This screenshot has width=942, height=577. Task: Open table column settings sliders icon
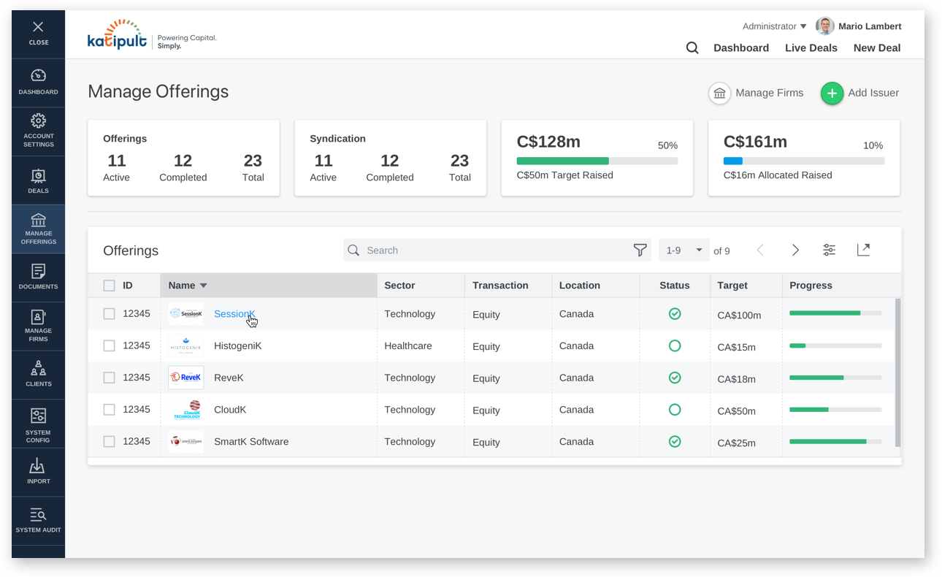[829, 250]
